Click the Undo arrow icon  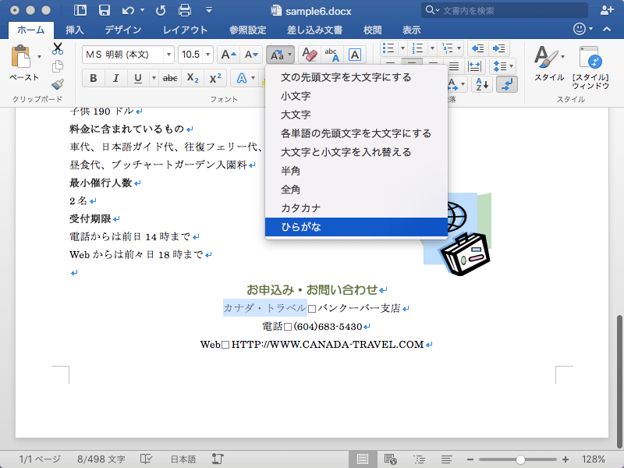coord(128,10)
